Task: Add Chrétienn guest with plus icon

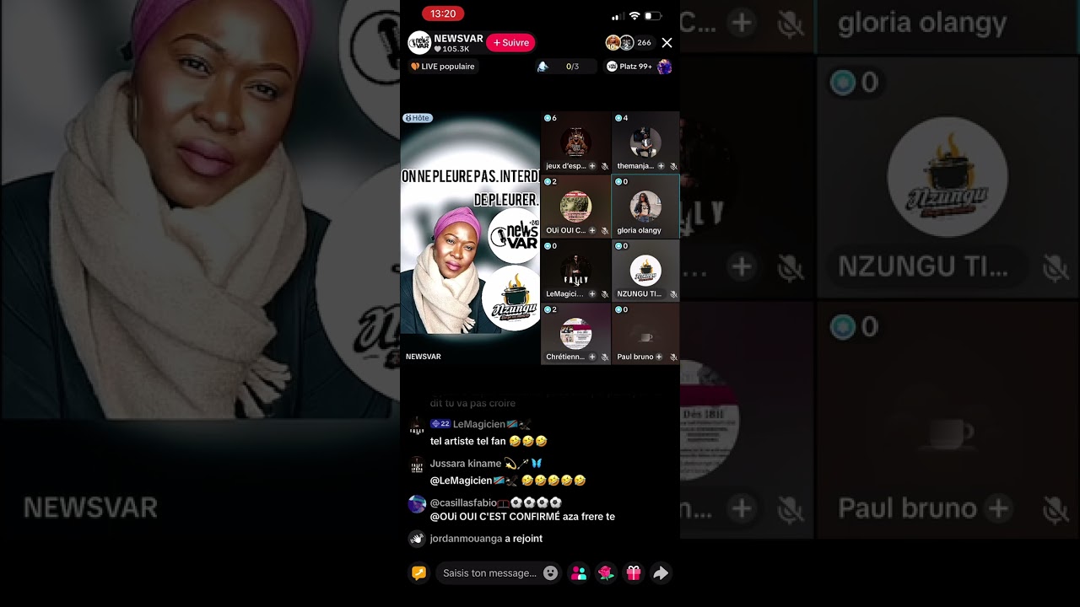Action: coord(592,357)
